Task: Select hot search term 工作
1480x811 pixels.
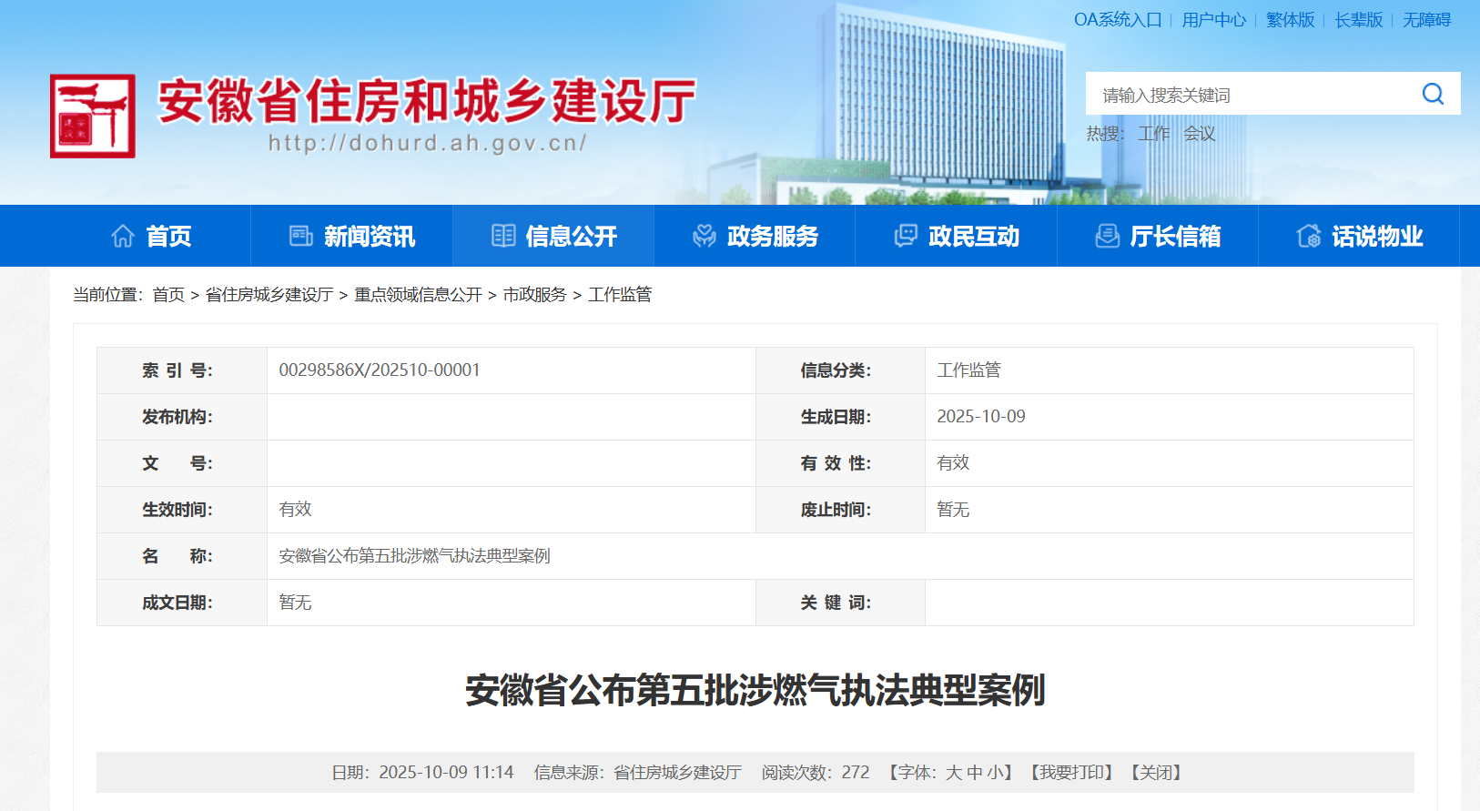Action: (1154, 134)
